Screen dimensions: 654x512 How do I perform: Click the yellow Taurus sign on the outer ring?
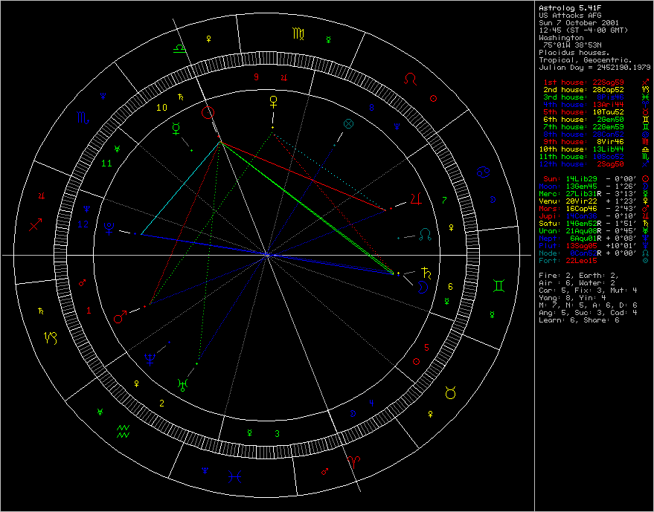pos(450,392)
